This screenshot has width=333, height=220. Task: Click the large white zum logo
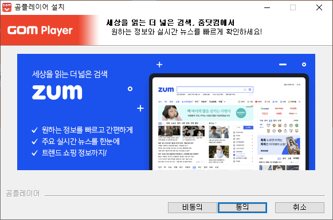pos(57,92)
